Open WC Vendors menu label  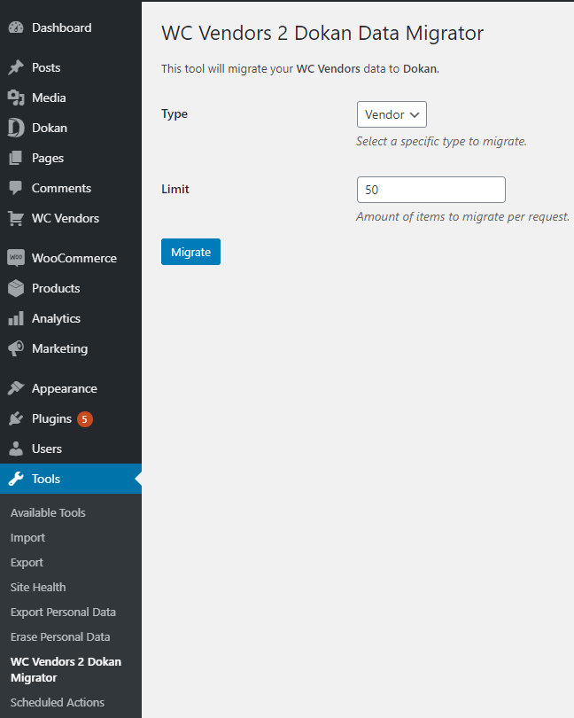tap(66, 218)
